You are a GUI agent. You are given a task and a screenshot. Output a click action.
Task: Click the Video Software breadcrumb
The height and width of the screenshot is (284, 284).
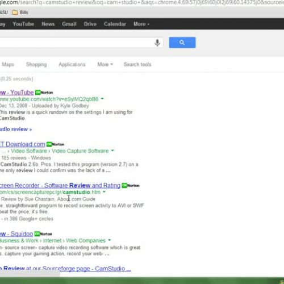pos(29,151)
